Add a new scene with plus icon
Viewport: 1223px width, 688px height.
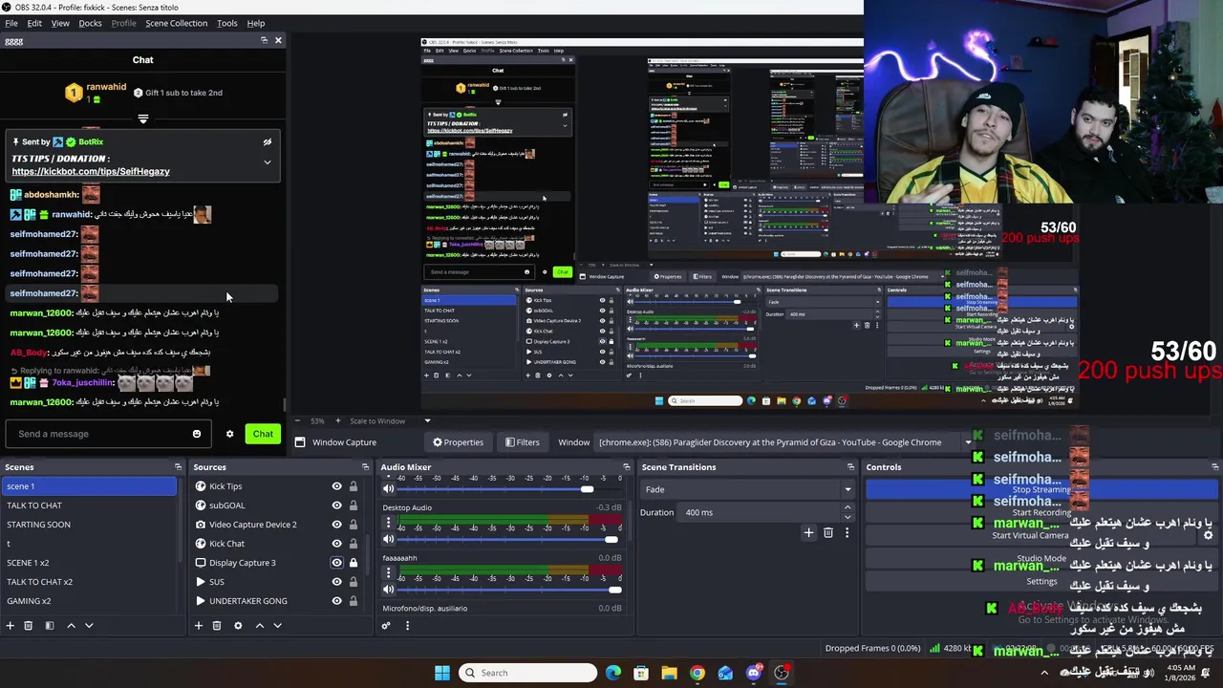click(x=10, y=626)
